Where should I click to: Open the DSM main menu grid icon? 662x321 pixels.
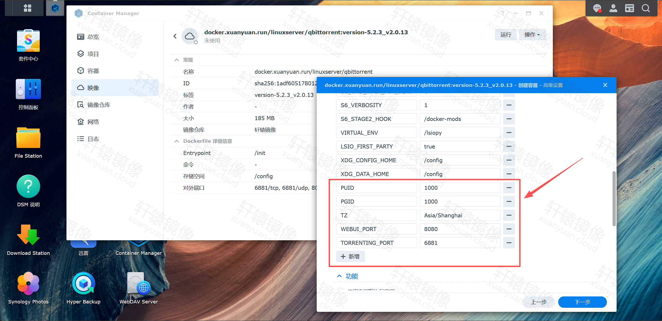coord(27,8)
